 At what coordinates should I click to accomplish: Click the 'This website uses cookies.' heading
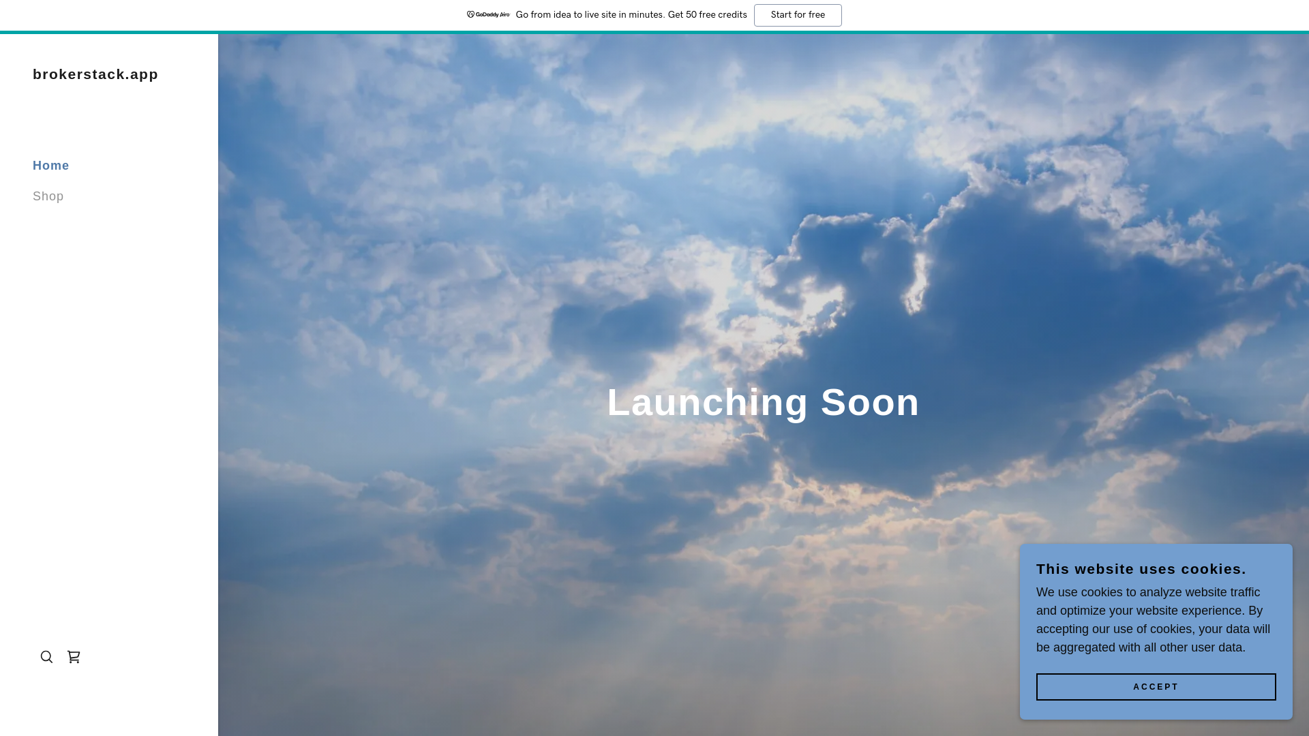coord(1141,569)
